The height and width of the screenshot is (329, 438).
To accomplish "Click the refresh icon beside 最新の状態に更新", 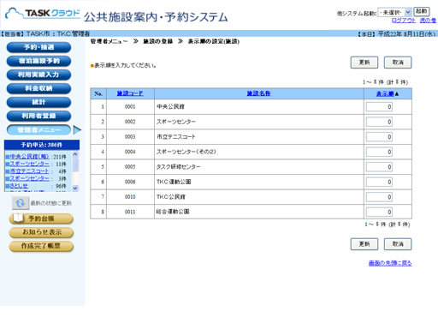I will (21, 203).
